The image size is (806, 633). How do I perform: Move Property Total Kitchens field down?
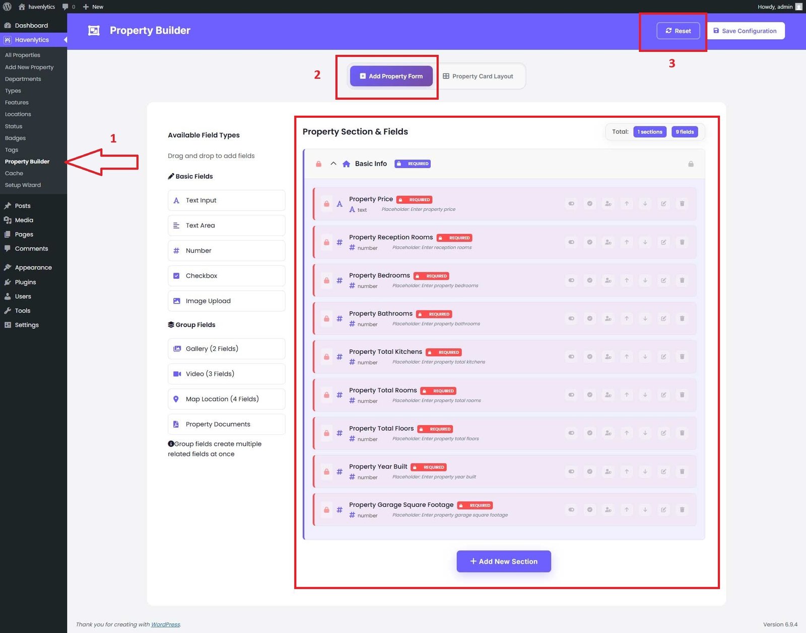[x=645, y=357]
